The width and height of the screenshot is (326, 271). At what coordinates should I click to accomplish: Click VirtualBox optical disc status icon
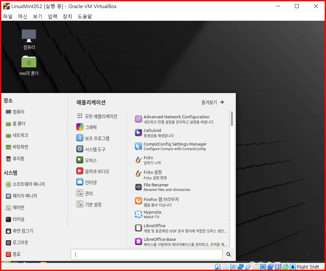225,267
